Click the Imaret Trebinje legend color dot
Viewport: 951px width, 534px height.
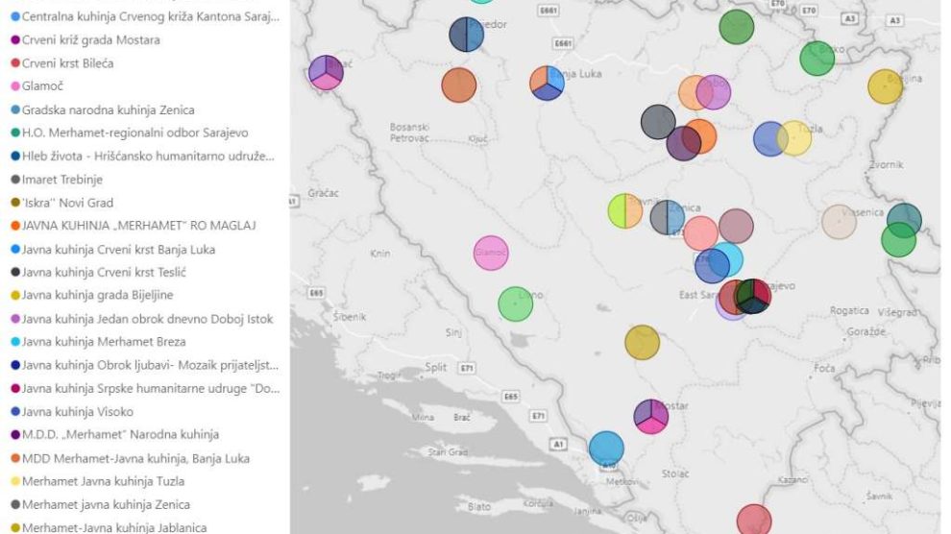pyautogui.click(x=14, y=180)
